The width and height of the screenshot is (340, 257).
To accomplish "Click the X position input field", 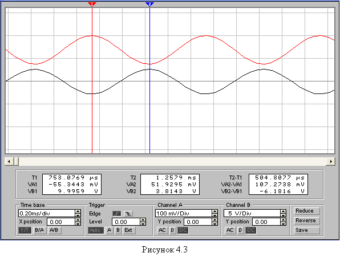I will [61, 222].
